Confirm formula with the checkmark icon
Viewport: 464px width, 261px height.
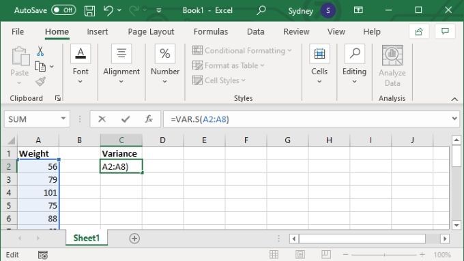tap(126, 119)
